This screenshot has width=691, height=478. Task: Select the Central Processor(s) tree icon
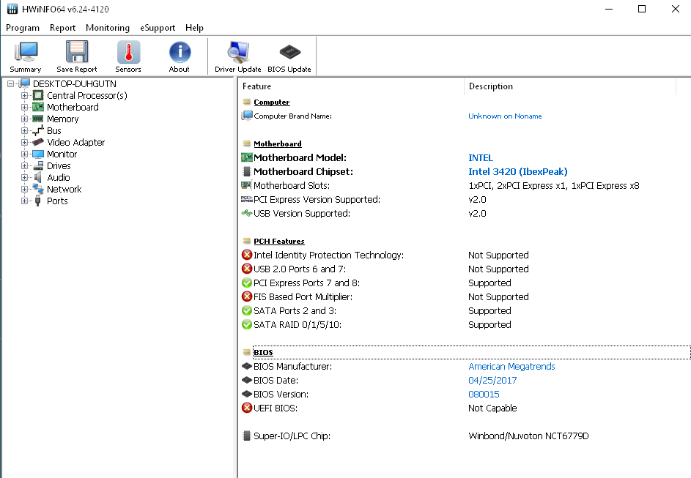click(38, 95)
